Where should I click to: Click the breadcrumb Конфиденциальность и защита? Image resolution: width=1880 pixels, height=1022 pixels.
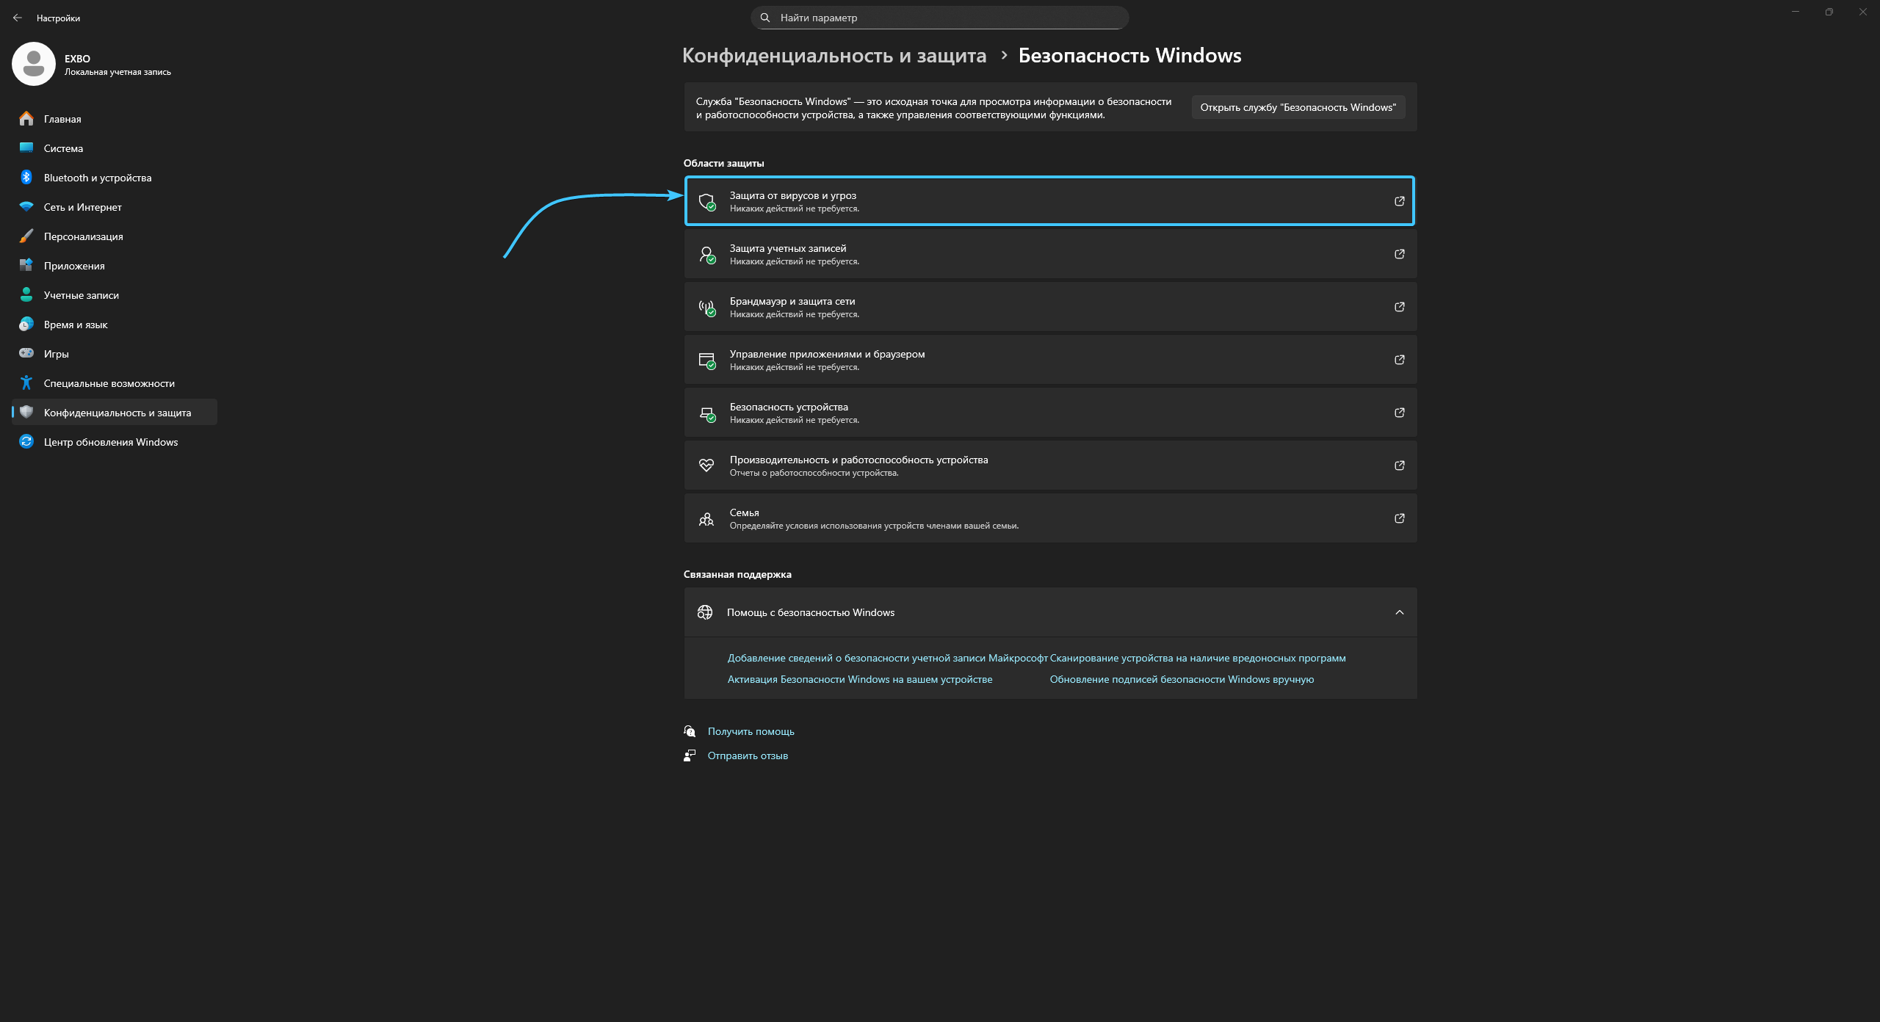coord(834,56)
